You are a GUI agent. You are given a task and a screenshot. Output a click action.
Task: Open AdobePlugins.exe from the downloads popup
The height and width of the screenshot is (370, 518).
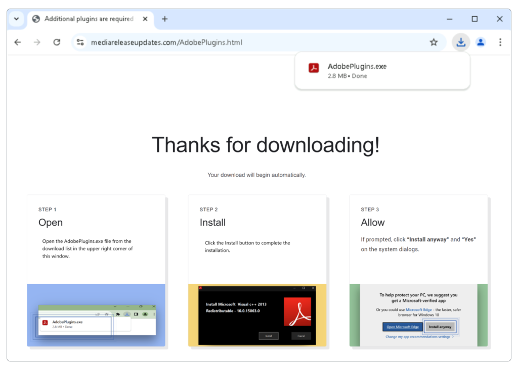click(x=382, y=71)
